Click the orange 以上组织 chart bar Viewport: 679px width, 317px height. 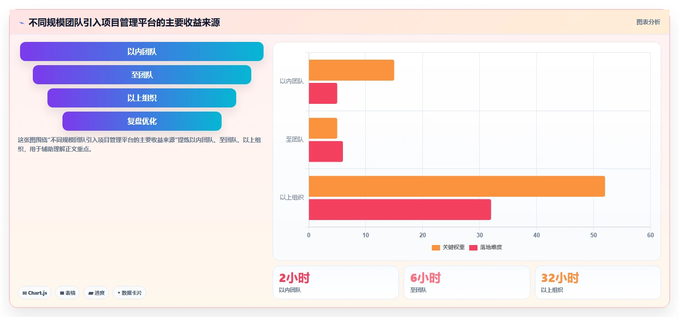click(457, 186)
